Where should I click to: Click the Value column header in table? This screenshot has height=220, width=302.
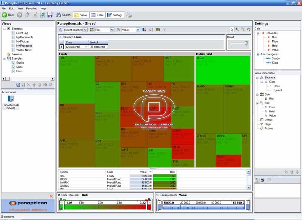tap(141, 172)
